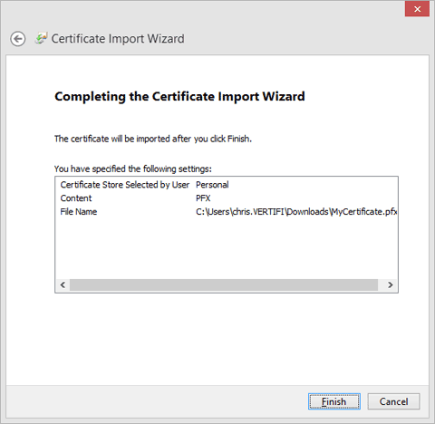Image resolution: width=435 pixels, height=424 pixels.
Task: Click the right arrow of the settings scrollbar
Action: [391, 284]
